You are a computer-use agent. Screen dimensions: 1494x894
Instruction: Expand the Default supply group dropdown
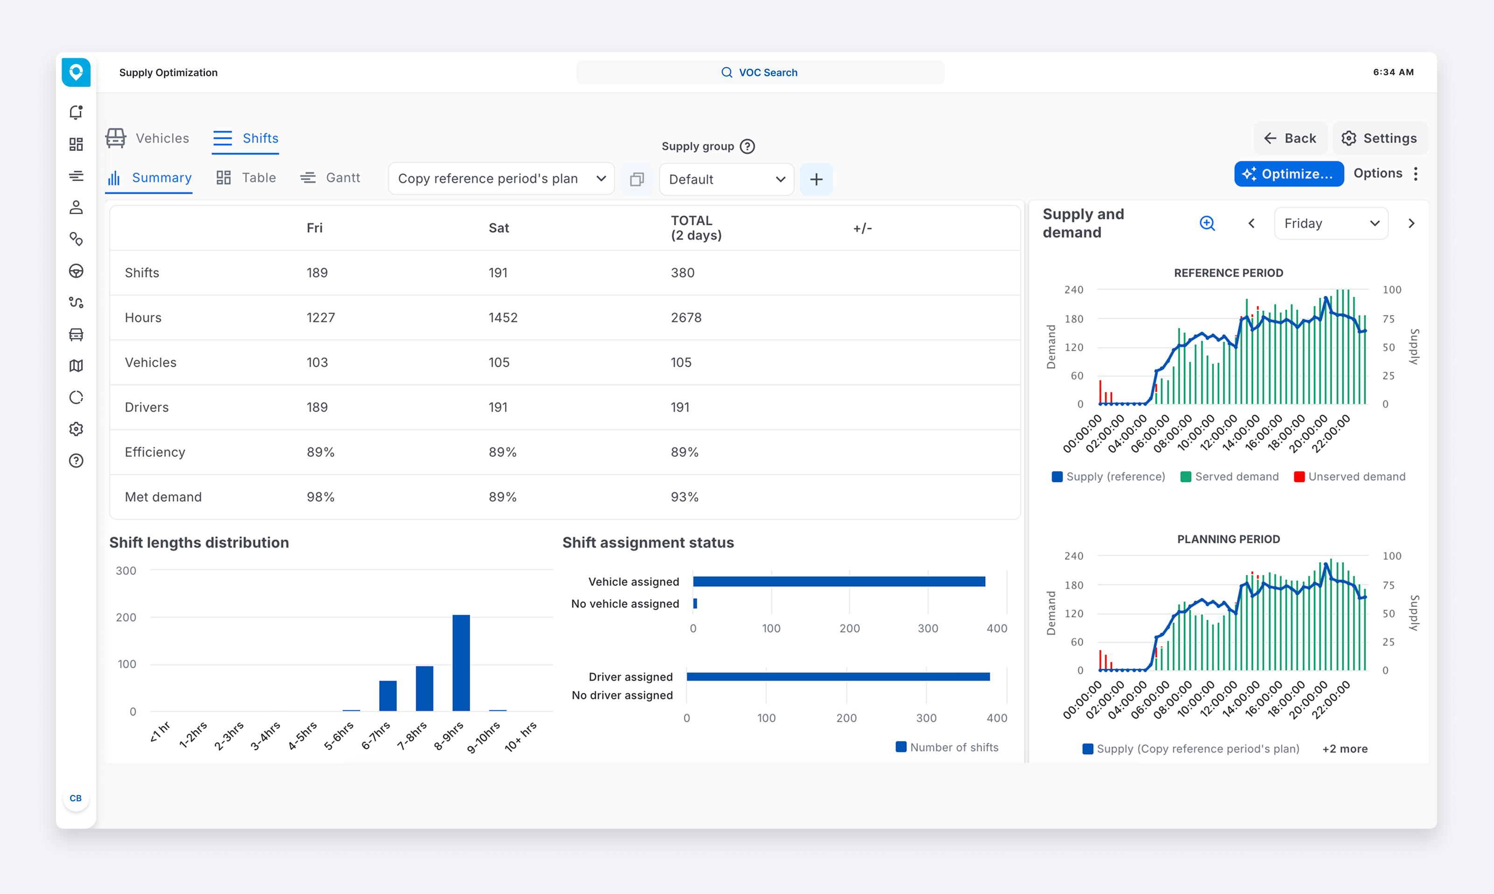tap(726, 180)
